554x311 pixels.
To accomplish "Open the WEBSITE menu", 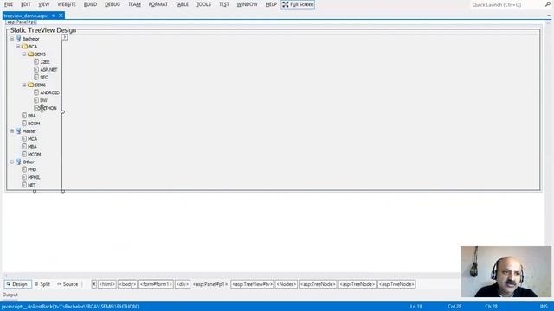I will point(67,4).
